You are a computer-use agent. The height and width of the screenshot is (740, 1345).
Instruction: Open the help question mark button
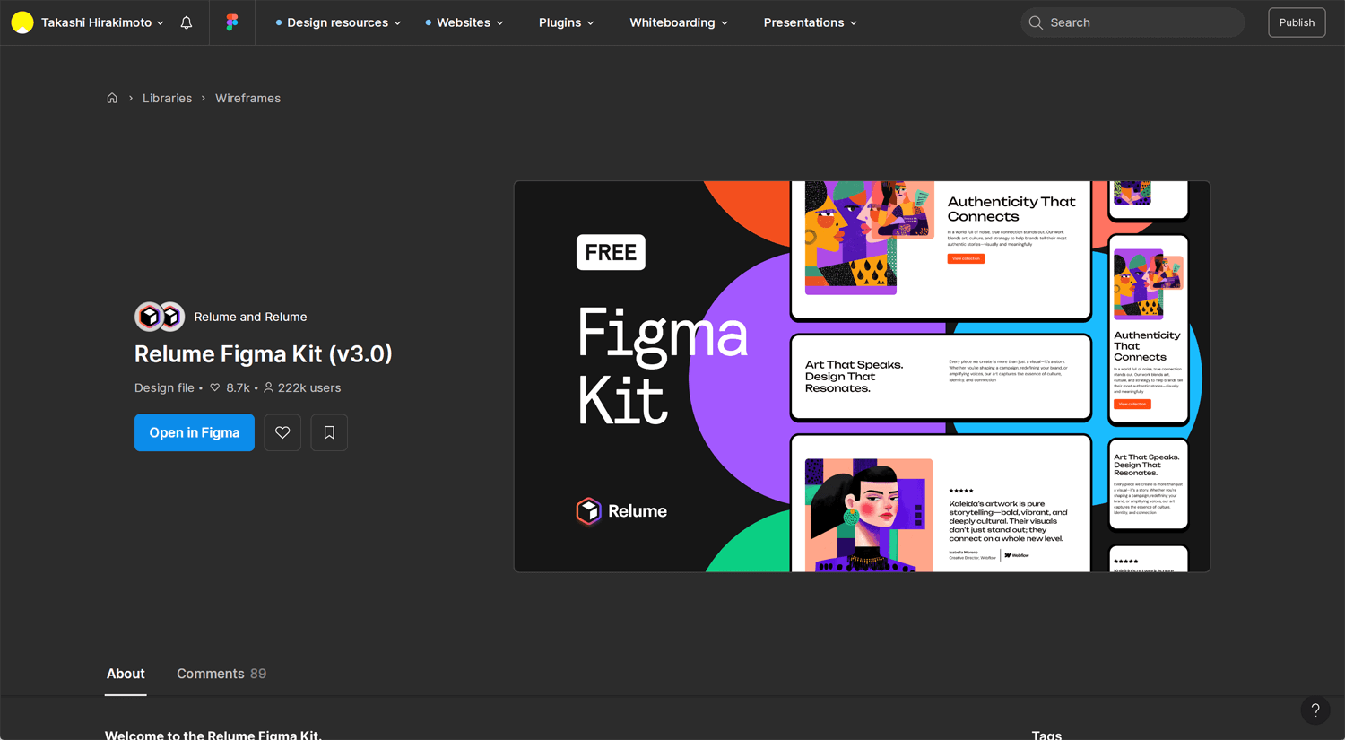coord(1315,710)
